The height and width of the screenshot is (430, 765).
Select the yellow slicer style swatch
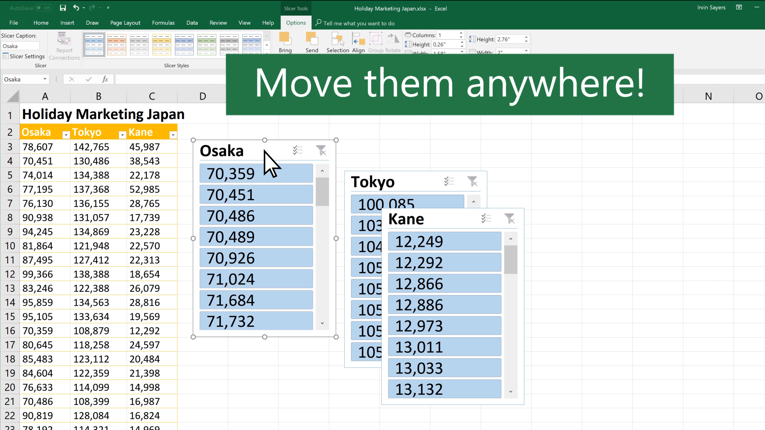click(x=162, y=44)
